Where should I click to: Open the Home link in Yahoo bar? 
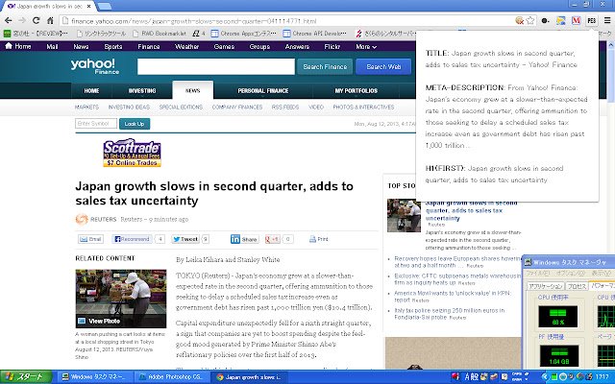pyautogui.click(x=18, y=46)
